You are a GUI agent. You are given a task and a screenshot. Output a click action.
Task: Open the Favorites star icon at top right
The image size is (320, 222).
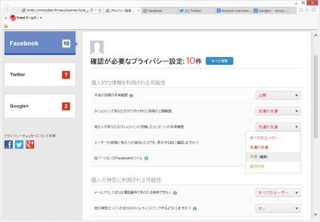(307, 10)
